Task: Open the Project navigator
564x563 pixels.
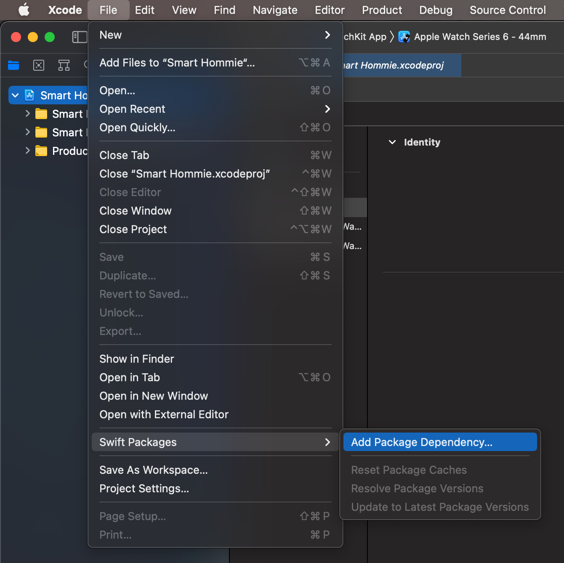Action: pos(13,65)
